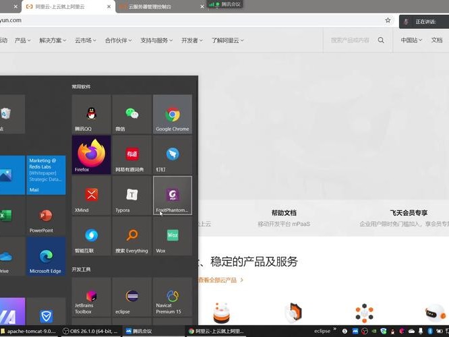Open the Photos tile
This screenshot has height=337, width=449.
click(x=12, y=175)
